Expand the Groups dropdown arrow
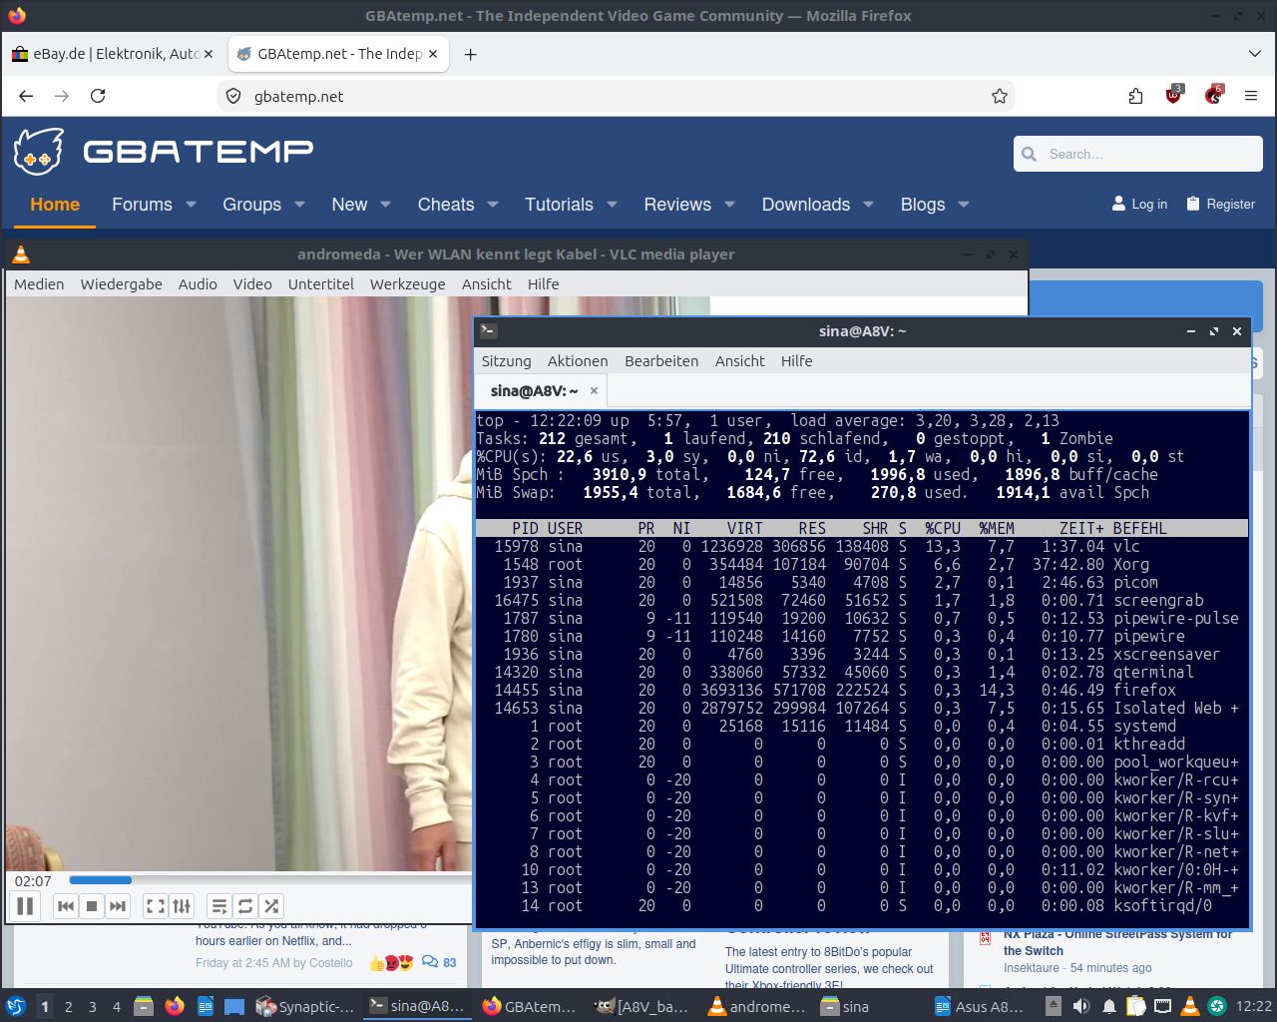This screenshot has height=1022, width=1277. [299, 205]
